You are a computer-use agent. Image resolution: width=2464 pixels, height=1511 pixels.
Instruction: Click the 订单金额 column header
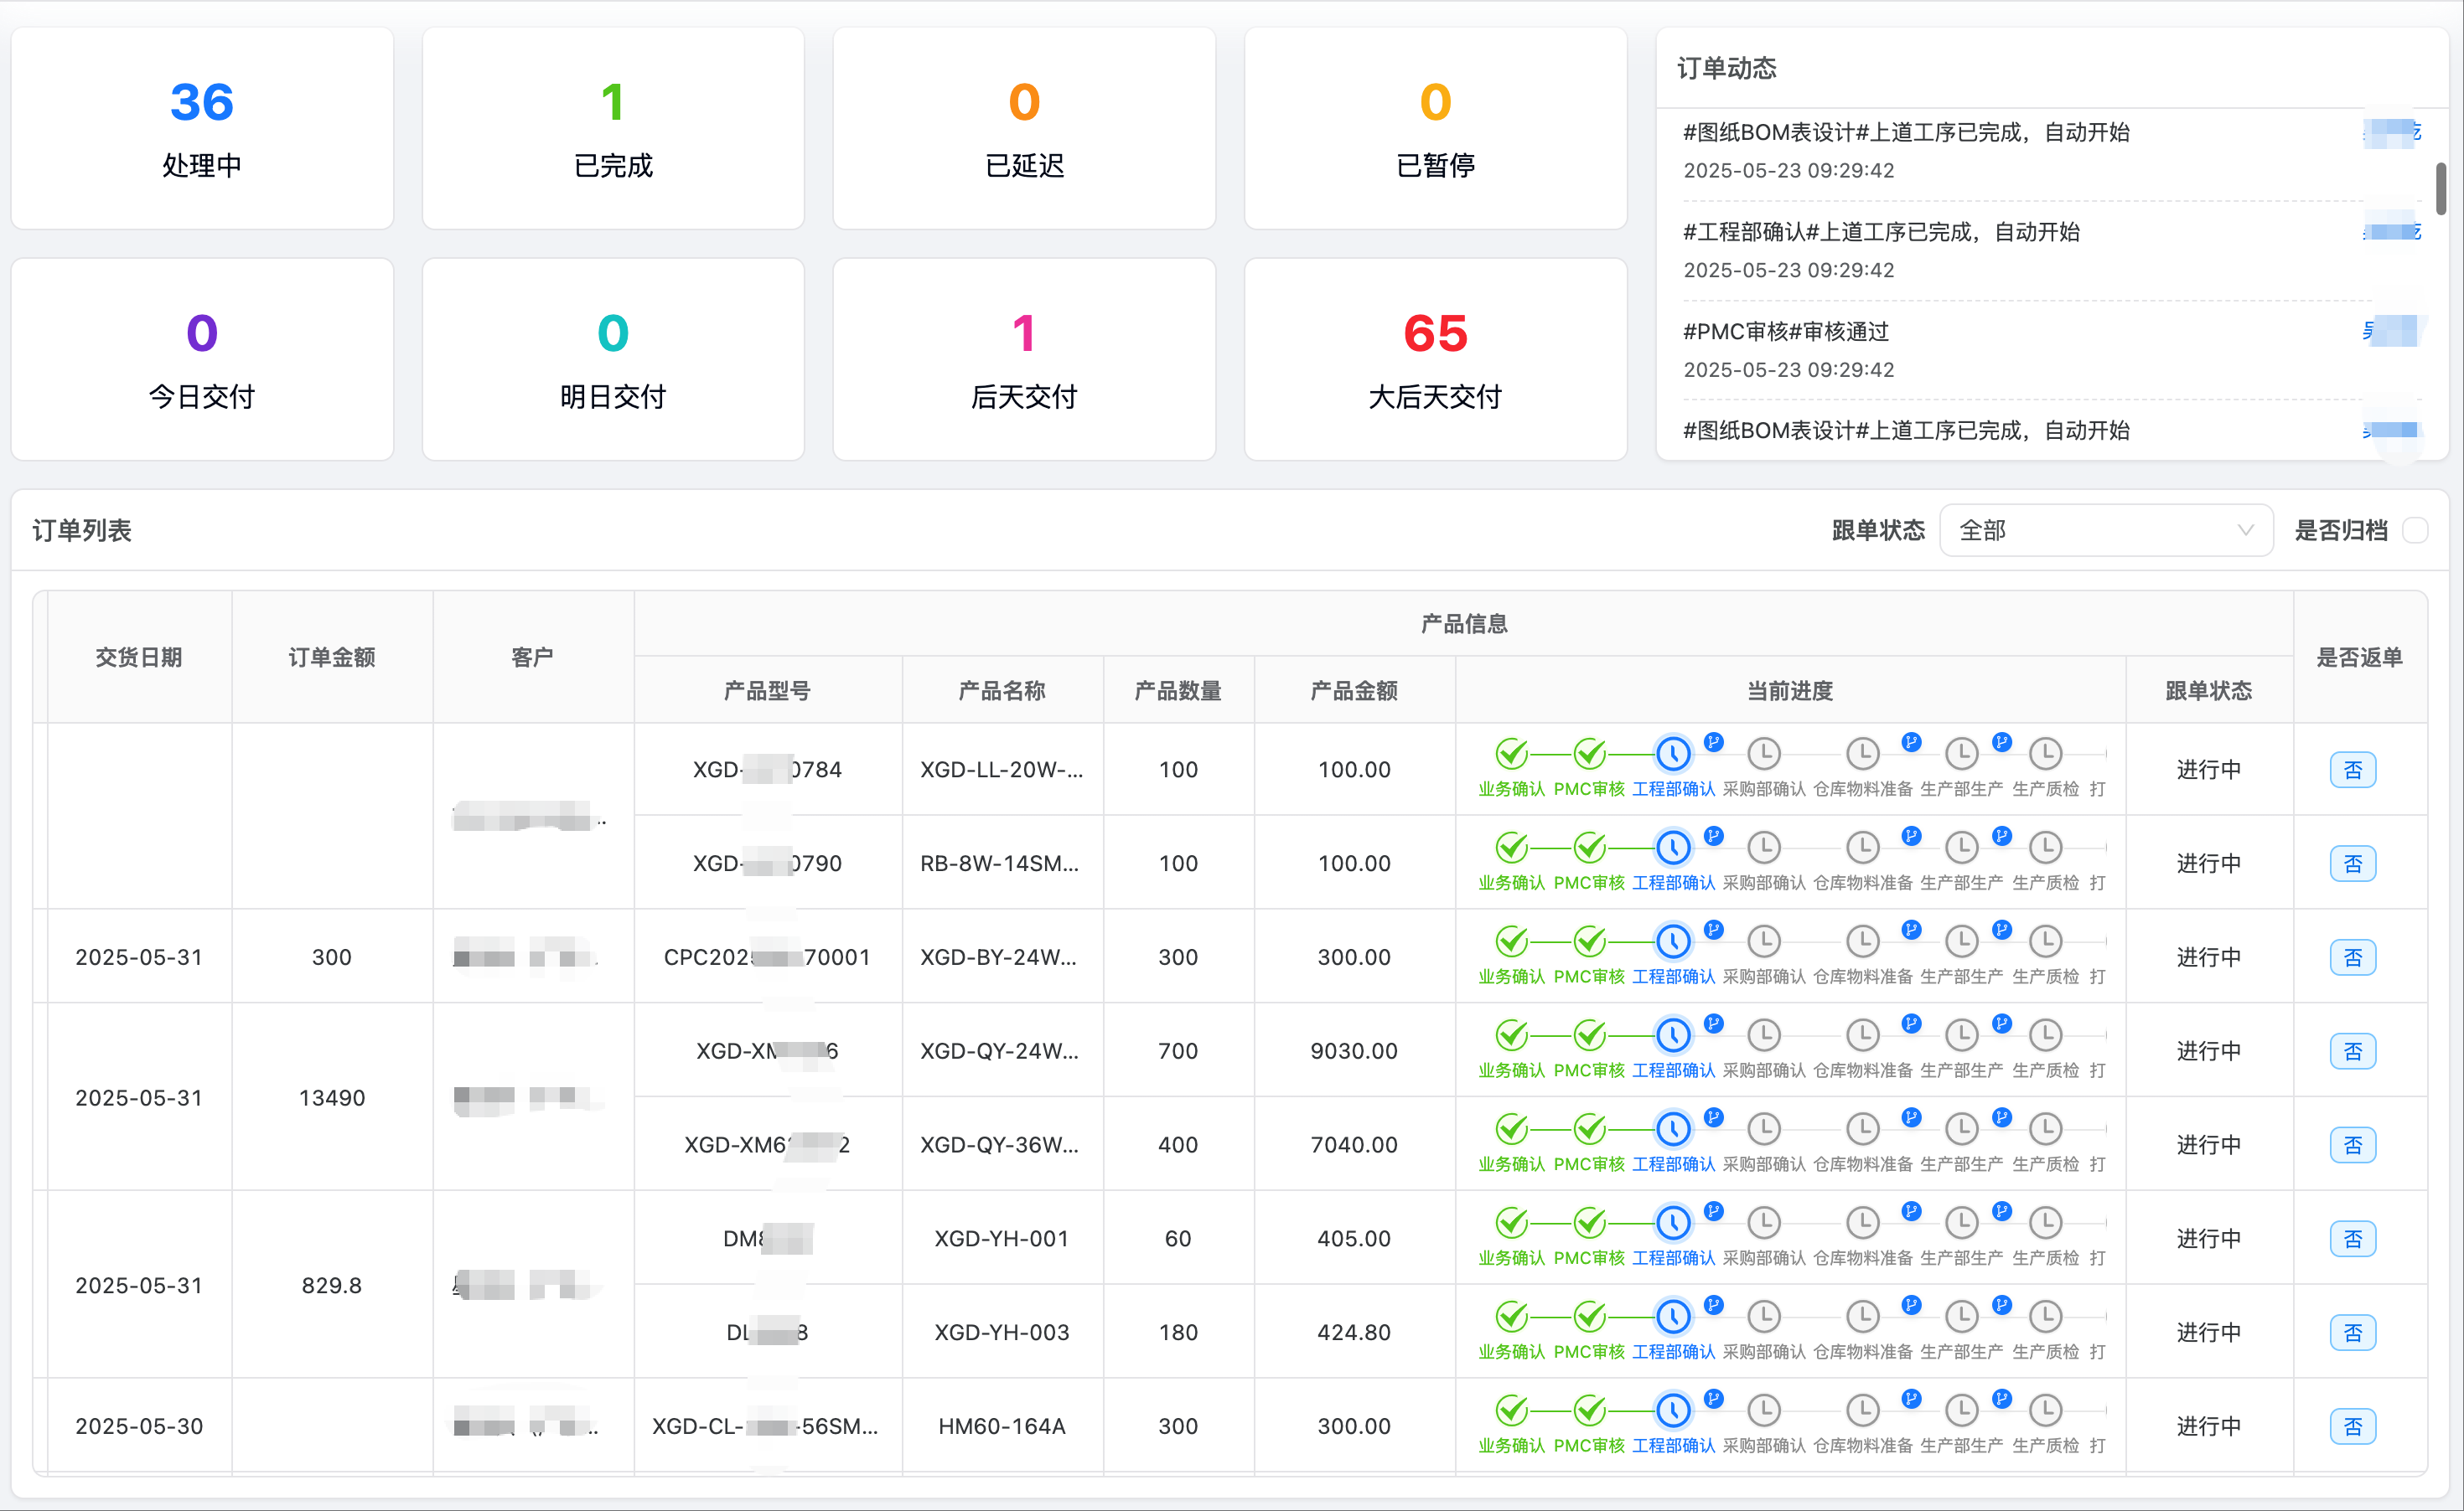pyautogui.click(x=332, y=658)
